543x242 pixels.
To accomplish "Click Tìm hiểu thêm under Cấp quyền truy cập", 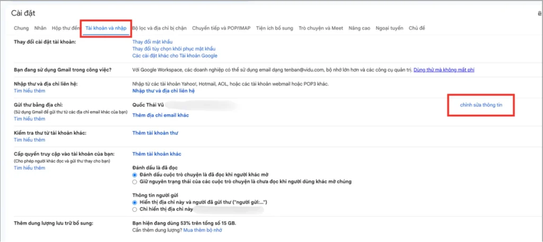I will [x=30, y=168].
